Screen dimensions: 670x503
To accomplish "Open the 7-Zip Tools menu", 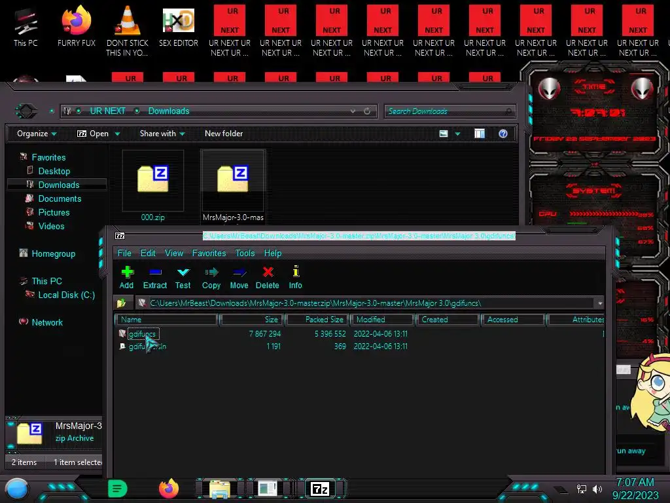I will (x=245, y=253).
